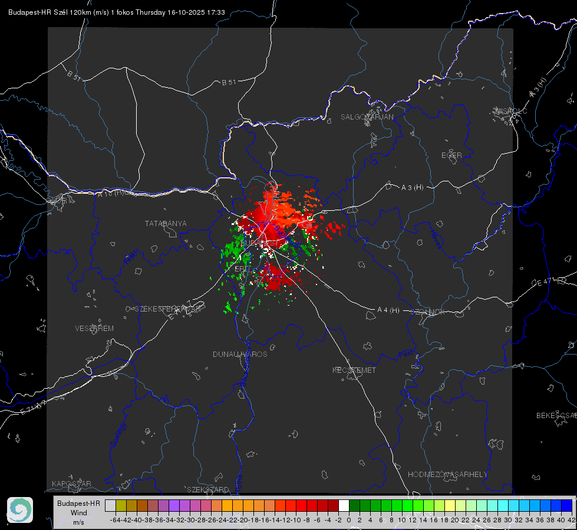Click the SZOLNOK city label
Image resolution: width=577 pixels, height=530 pixels.
(428, 312)
